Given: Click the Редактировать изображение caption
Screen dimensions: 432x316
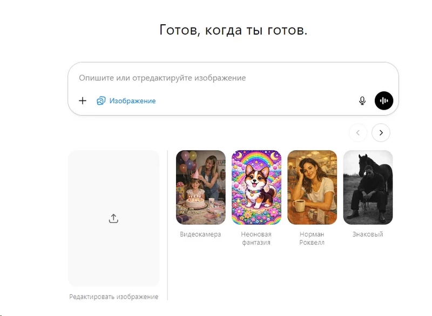Looking at the screenshot, I should (x=113, y=297).
